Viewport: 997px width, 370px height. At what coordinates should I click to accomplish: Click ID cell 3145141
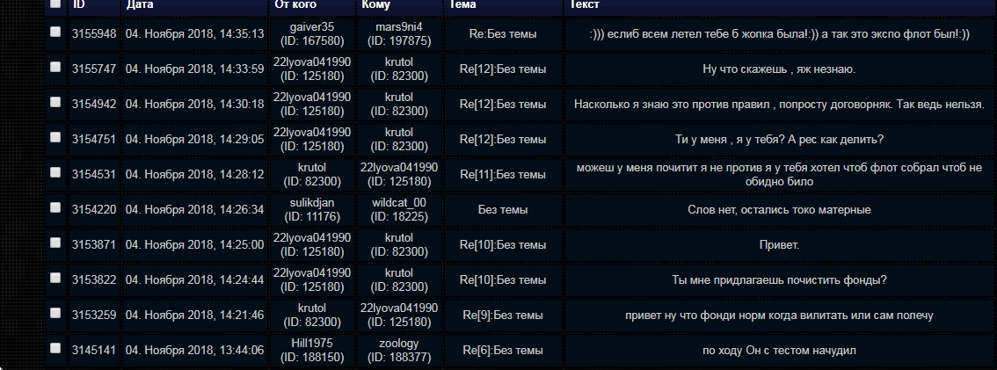(94, 351)
